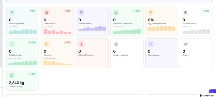The image size is (216, 97).
Task: Click the Drivers people icon
Action: [185, 44]
